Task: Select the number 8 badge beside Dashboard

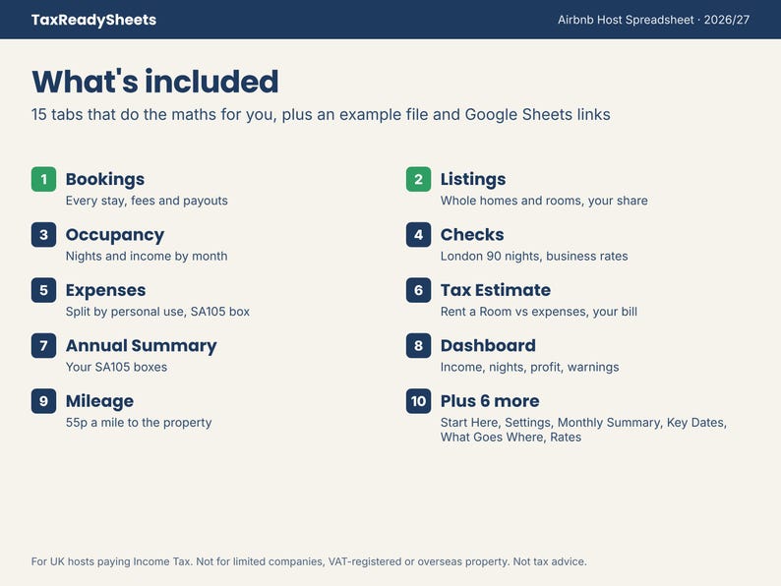Action: coord(418,345)
